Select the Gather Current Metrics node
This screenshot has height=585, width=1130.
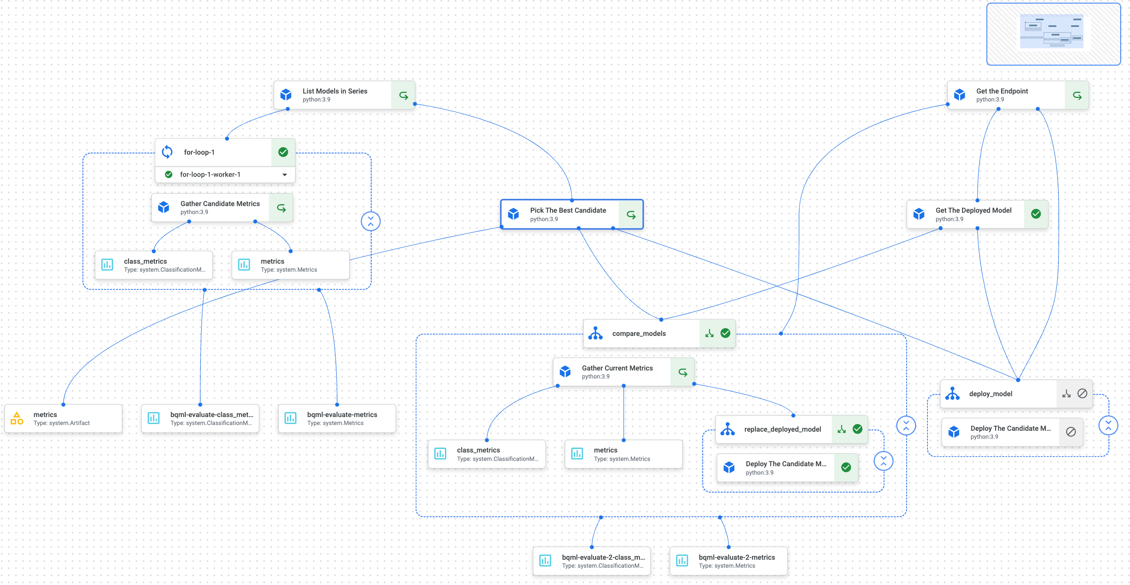pyautogui.click(x=617, y=372)
